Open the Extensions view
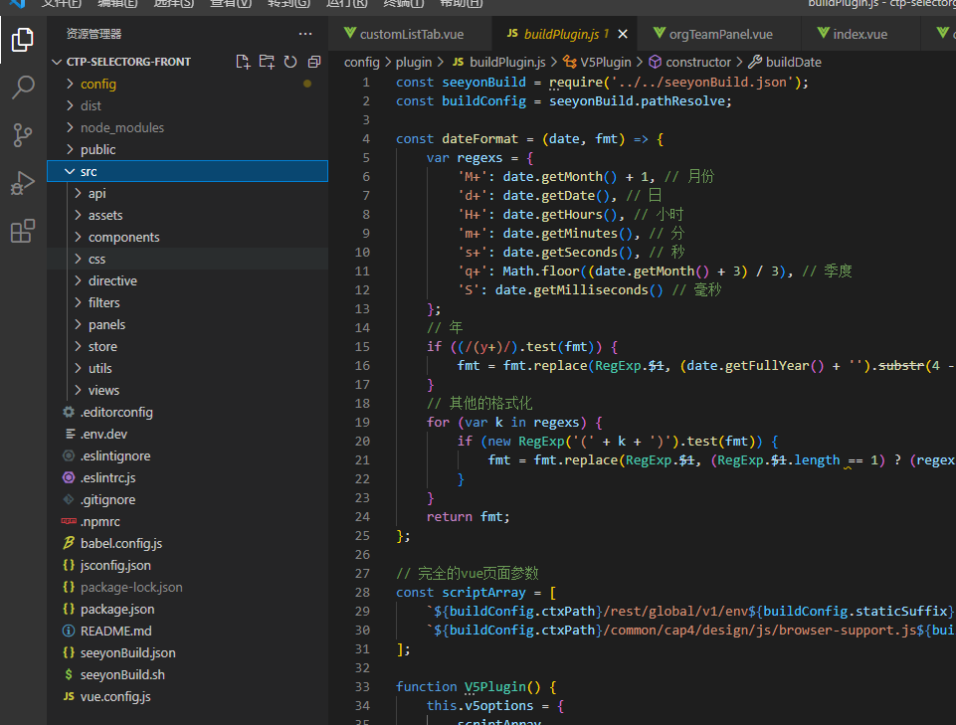 pos(22,232)
